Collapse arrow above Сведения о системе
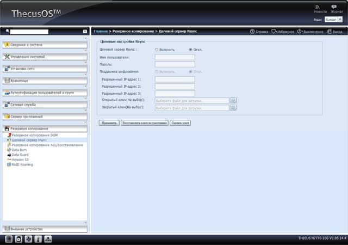Screen dimensions: 348x245 [x=85, y=39]
